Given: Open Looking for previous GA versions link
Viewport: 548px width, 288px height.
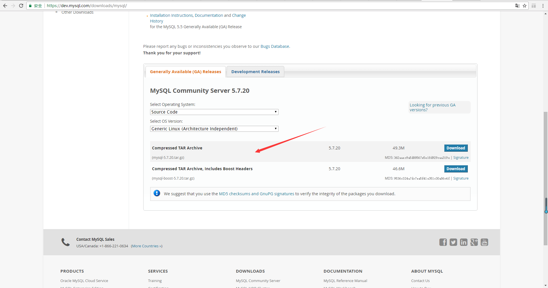Looking at the screenshot, I should (x=432, y=107).
